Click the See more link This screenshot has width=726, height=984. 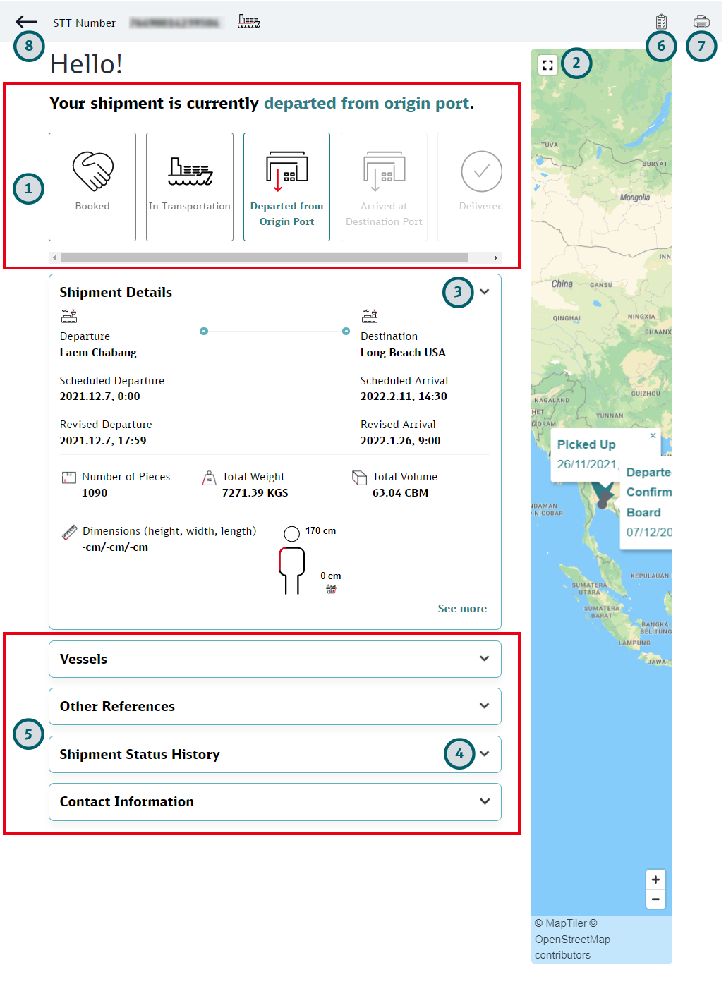[x=462, y=608]
